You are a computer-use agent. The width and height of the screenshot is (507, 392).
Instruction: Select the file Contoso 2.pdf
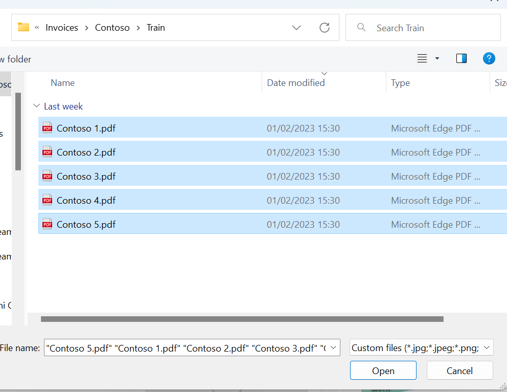tap(272, 152)
